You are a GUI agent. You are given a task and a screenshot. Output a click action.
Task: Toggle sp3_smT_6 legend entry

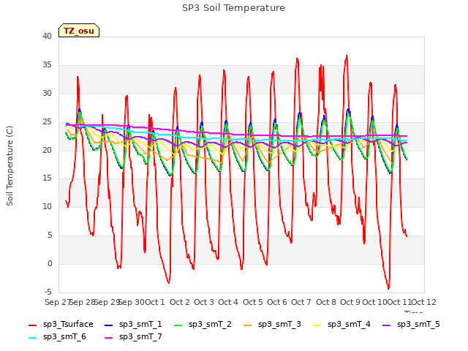[57, 336]
